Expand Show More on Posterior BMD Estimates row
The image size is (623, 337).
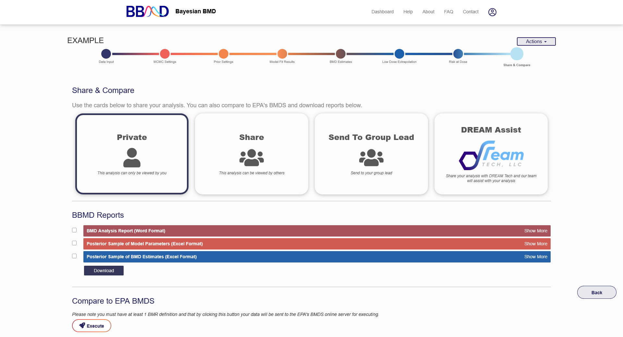[535, 257]
